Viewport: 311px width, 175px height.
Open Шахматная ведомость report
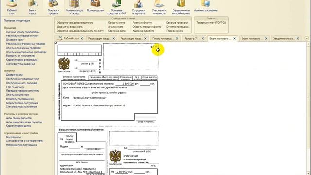(x=69, y=27)
